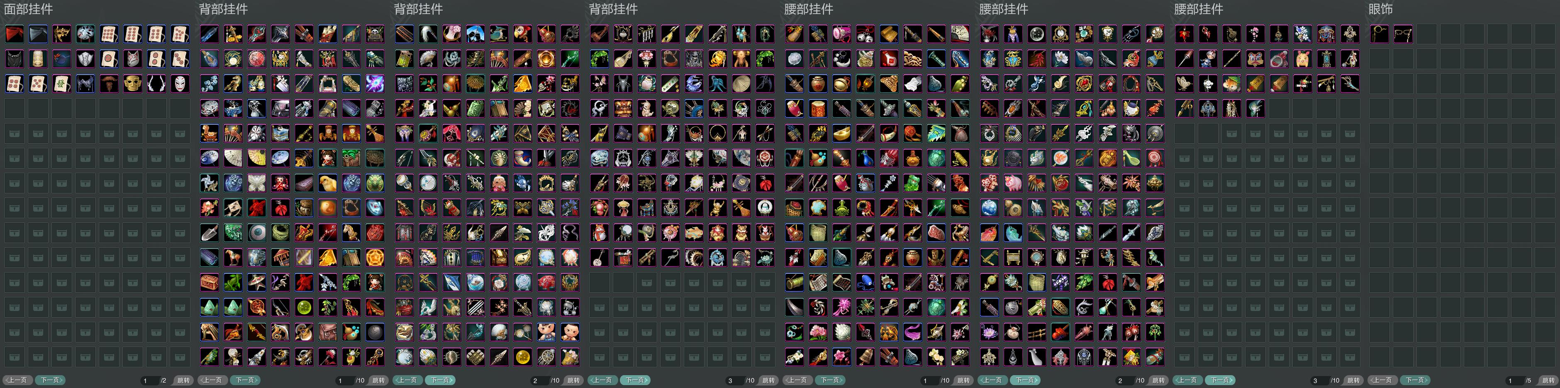Select the butterfly waist pendant
The width and height of the screenshot is (1560, 388).
(1184, 83)
